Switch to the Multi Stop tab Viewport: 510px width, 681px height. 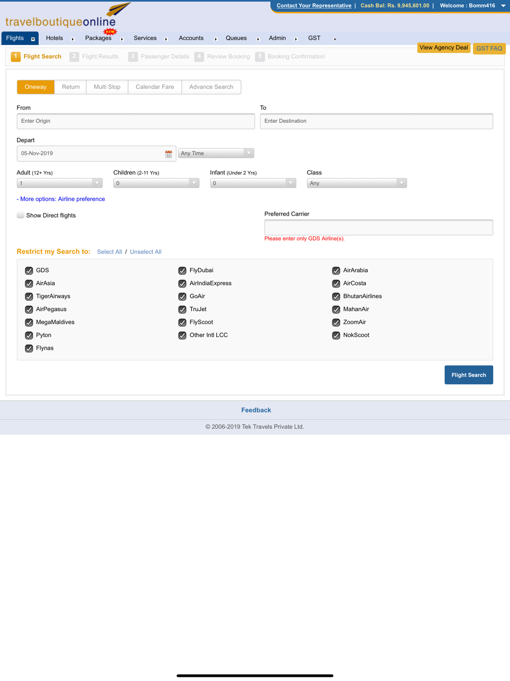(x=107, y=87)
